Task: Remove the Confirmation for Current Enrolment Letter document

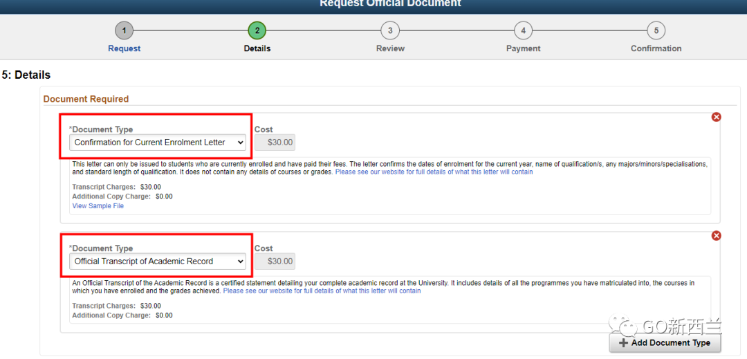Action: pos(716,117)
